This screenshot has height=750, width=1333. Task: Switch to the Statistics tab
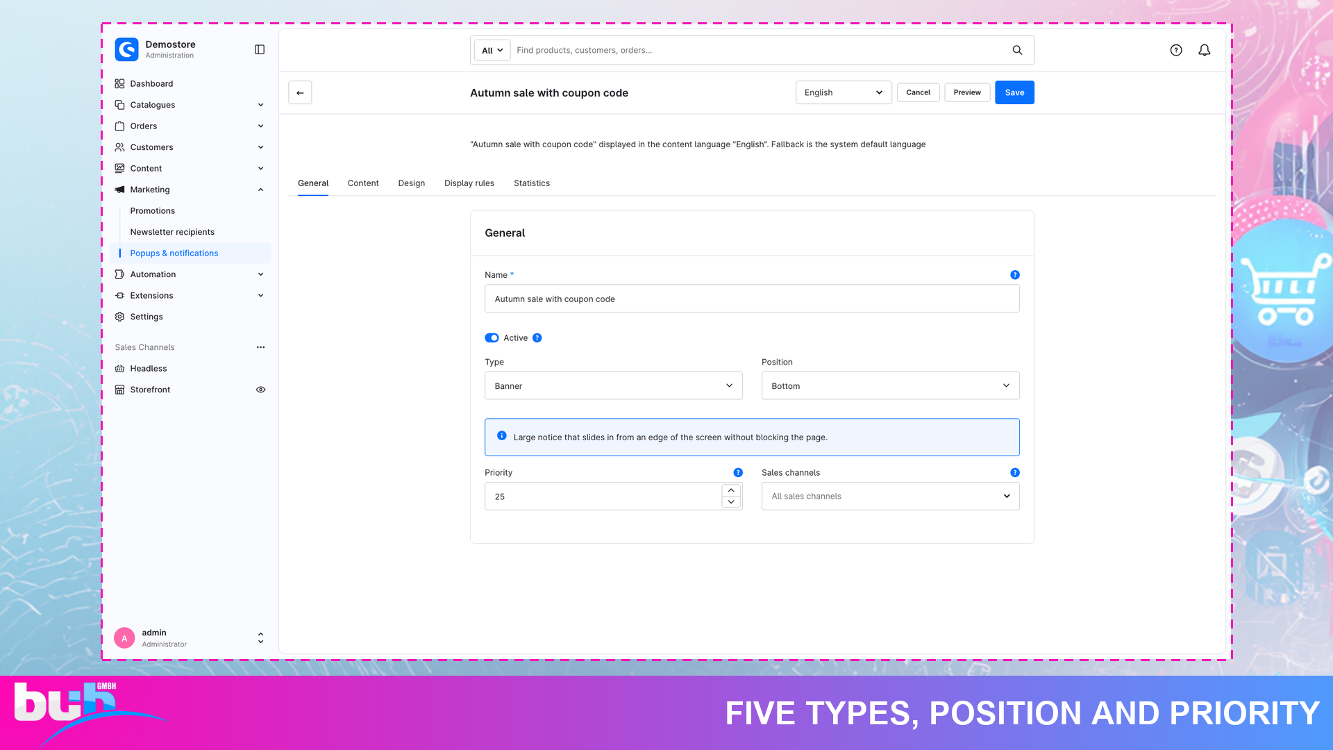532,183
